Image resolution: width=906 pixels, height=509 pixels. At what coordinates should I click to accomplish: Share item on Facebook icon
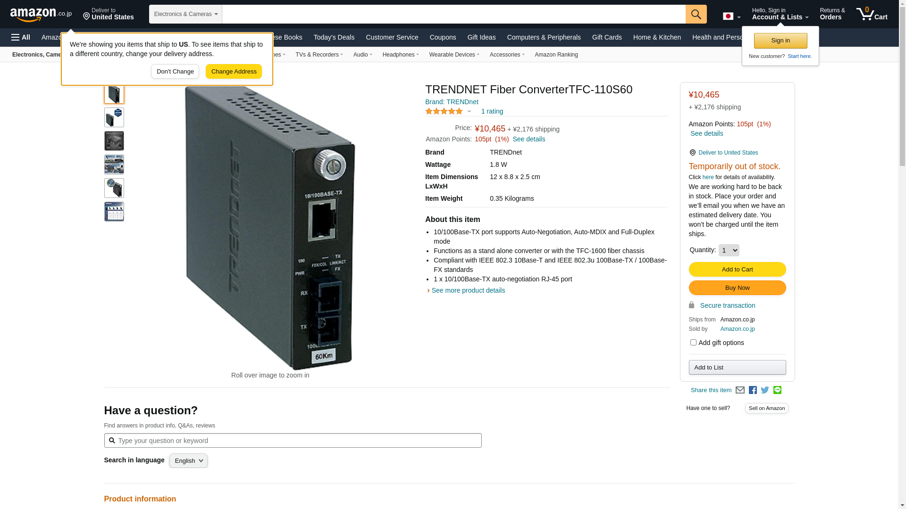pos(753,390)
